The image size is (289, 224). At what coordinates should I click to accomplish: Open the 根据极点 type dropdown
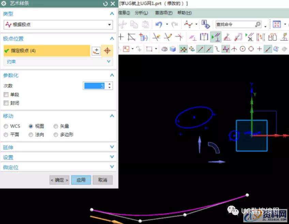point(109,25)
